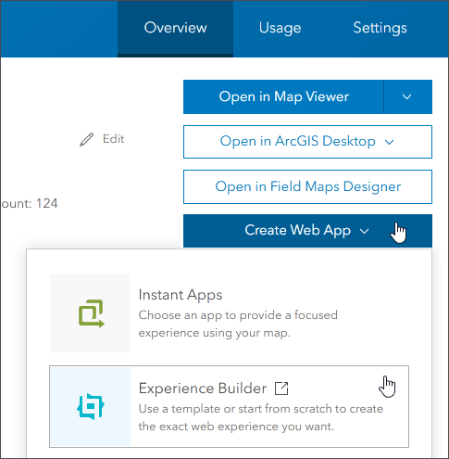Open the ArcGIS Desktop dropdown
The image size is (449, 459).
coord(307,142)
